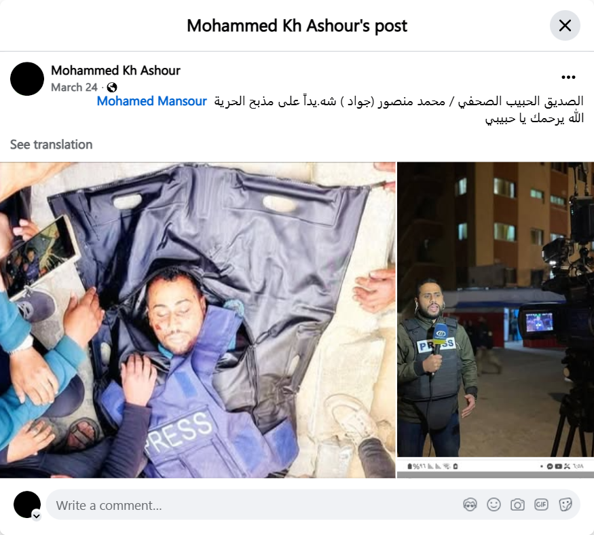Click the "Mohammed Kh Ashour's post" dialog title
The height and width of the screenshot is (535, 594).
[x=297, y=26]
